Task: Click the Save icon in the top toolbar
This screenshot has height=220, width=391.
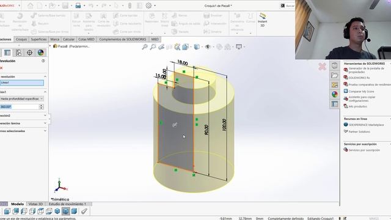Action: [x=65, y=5]
